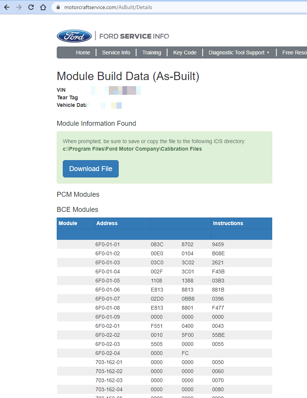Reload the page with the refresh icon
Viewport: 307px width, 398px height.
click(x=31, y=7)
